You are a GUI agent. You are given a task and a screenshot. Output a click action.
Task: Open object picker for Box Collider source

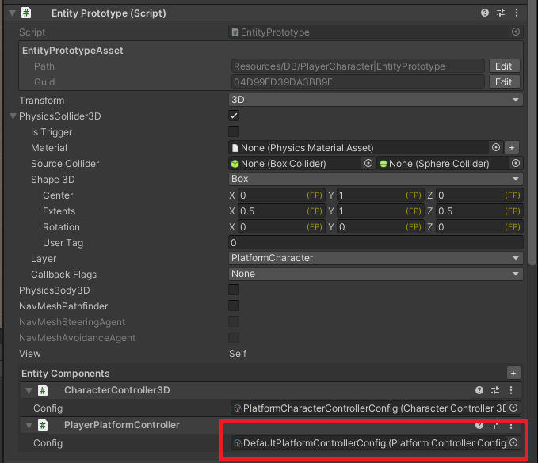point(368,163)
